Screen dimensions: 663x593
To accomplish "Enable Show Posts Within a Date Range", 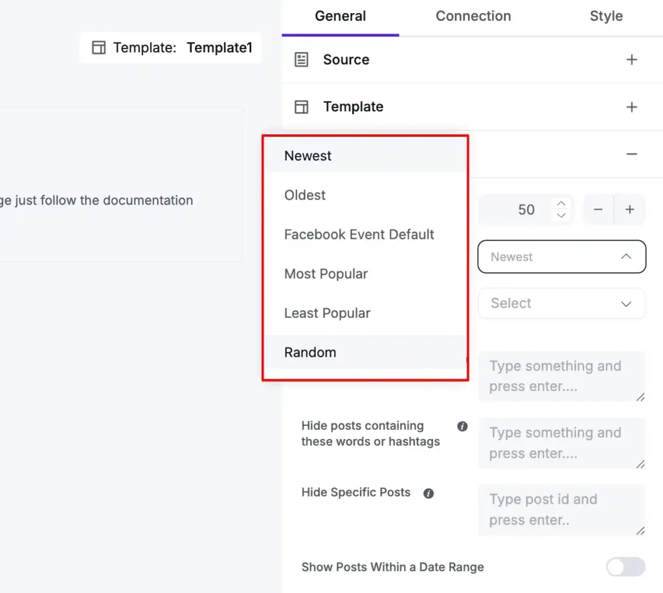I will 625,566.
